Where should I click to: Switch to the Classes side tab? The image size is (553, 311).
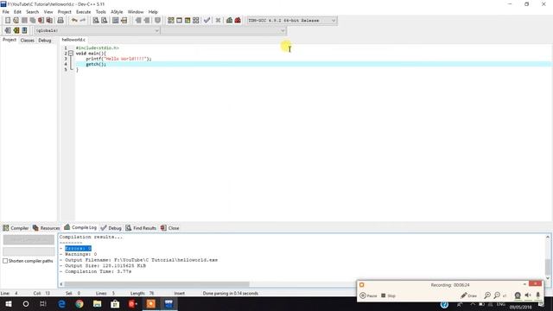click(x=27, y=41)
